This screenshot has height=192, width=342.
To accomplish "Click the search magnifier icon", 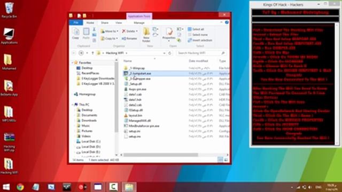I will (223, 53).
